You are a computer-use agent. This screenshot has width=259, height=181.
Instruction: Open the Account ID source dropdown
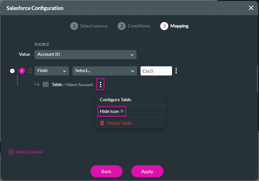85,54
